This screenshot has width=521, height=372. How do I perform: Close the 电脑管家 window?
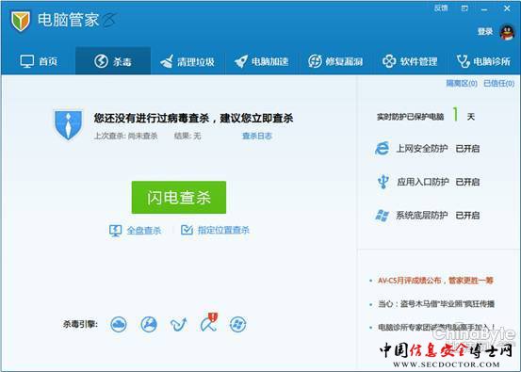[507, 8]
